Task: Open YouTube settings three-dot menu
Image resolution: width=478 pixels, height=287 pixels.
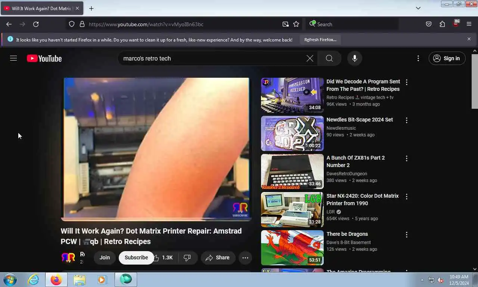Action: (x=418, y=58)
